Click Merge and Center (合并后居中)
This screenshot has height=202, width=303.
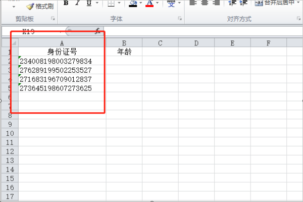pyautogui.click(x=275, y=3)
